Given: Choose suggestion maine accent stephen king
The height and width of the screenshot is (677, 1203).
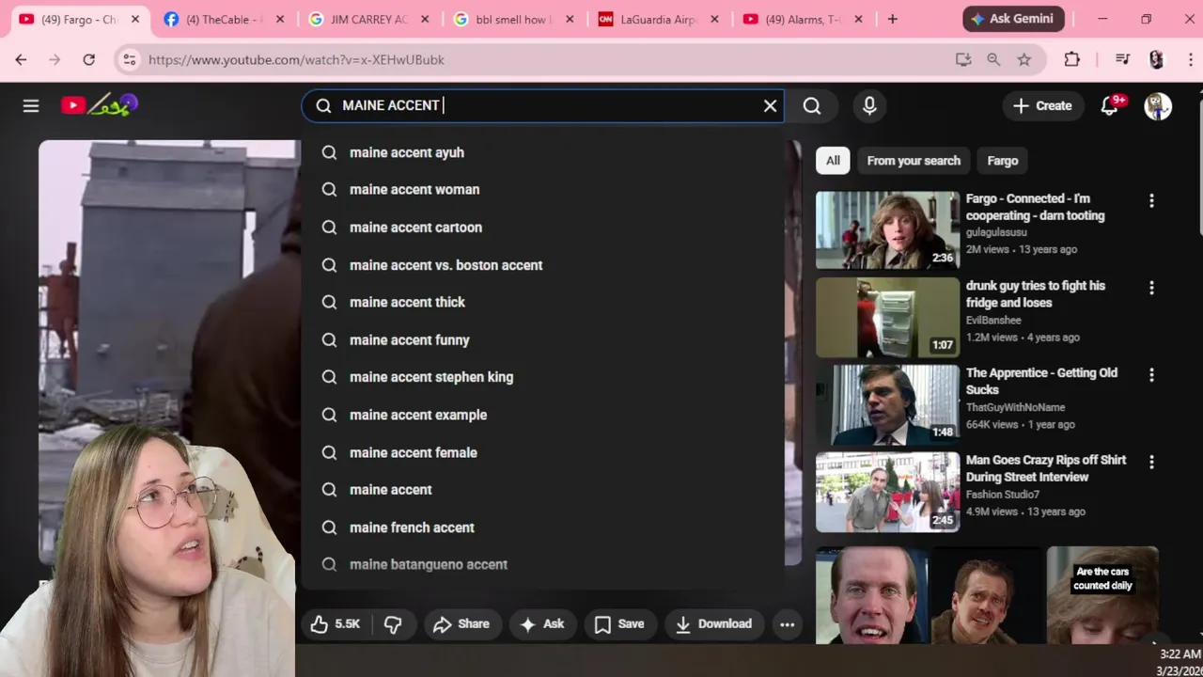Looking at the screenshot, I should click(542, 377).
